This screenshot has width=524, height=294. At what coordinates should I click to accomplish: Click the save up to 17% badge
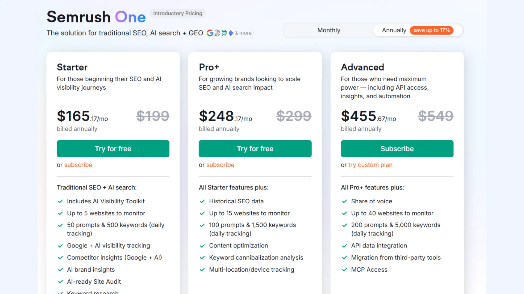point(432,30)
